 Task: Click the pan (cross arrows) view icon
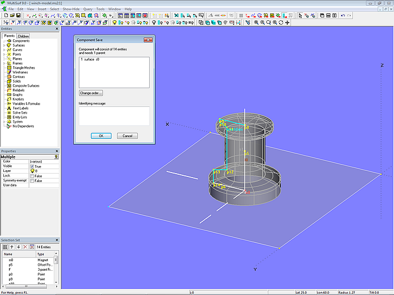click(x=288, y=23)
